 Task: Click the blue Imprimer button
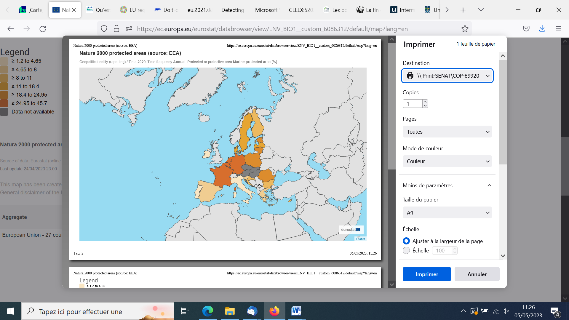click(426, 274)
